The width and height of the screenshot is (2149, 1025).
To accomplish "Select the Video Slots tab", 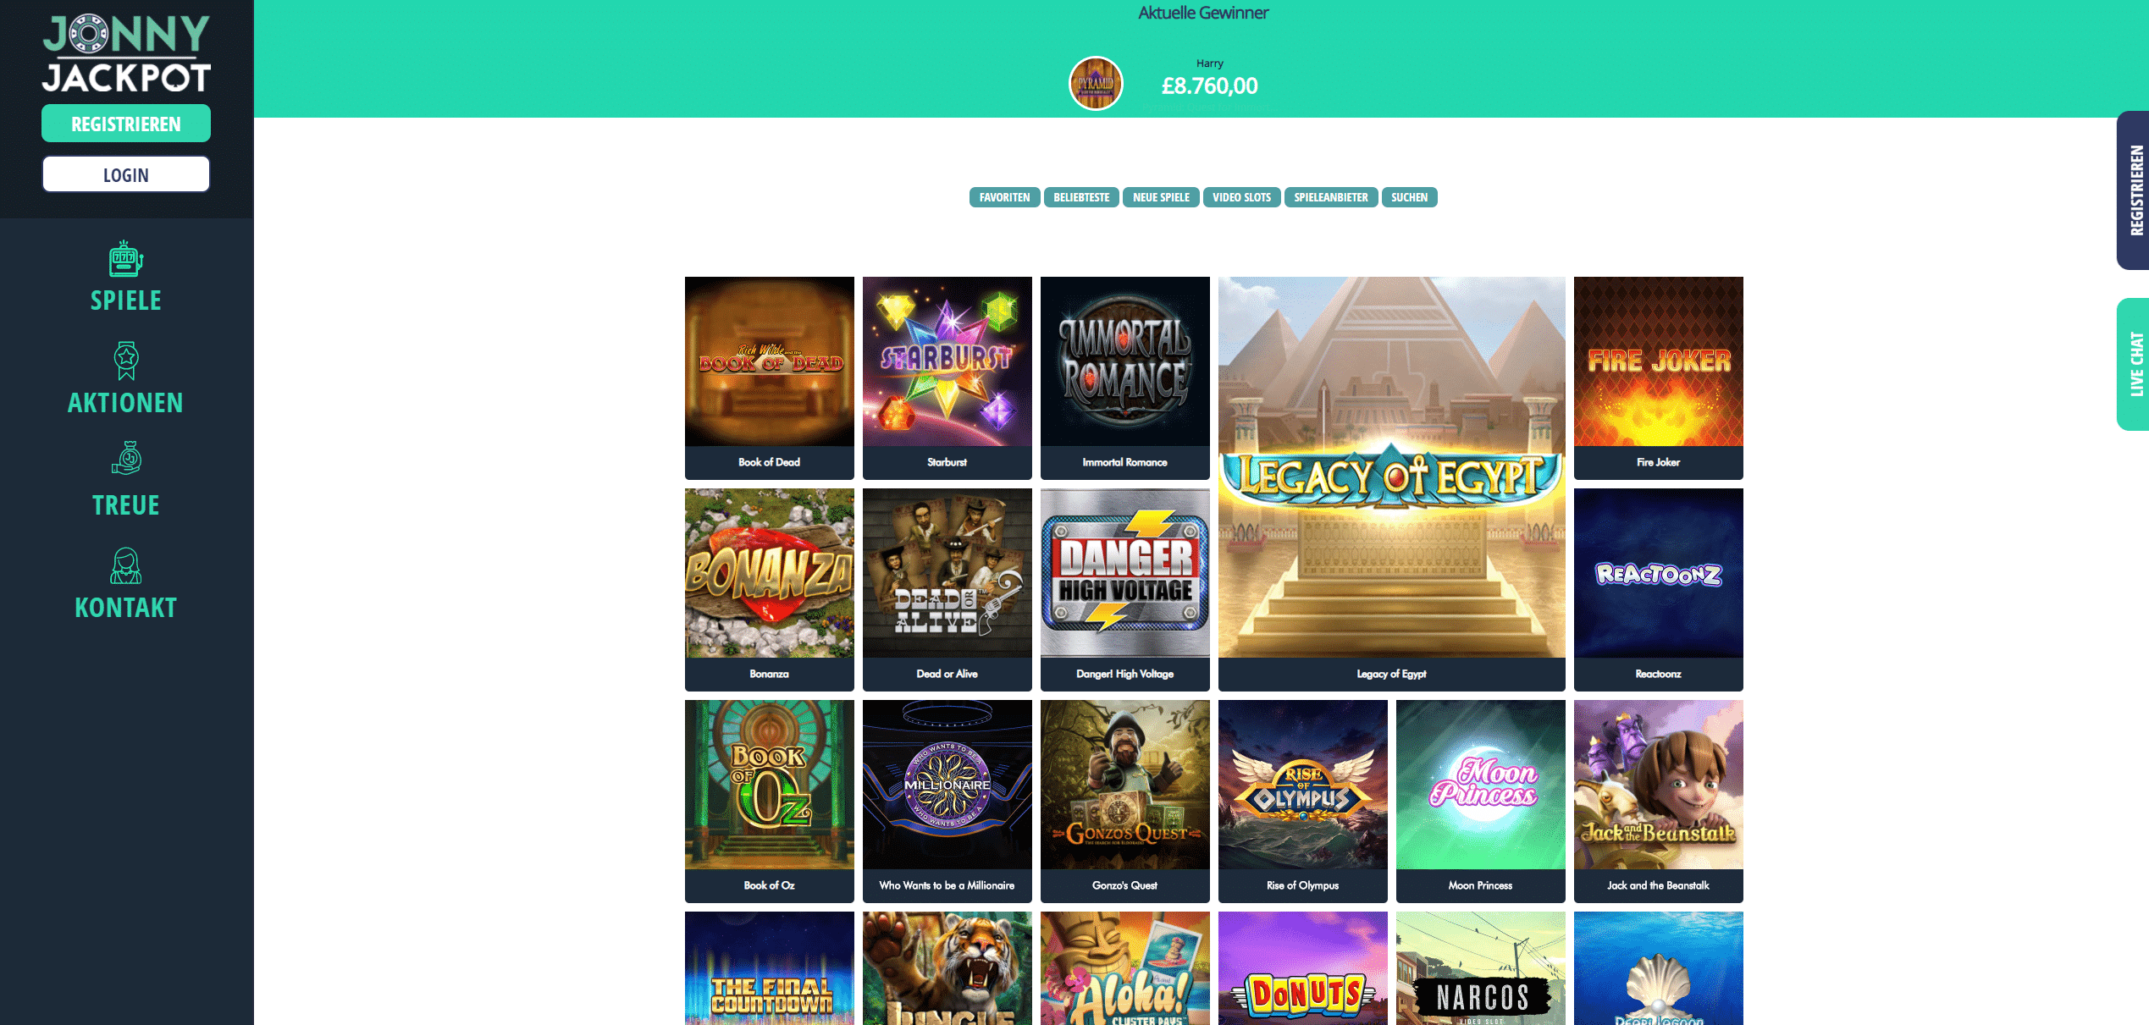I will click(x=1241, y=197).
